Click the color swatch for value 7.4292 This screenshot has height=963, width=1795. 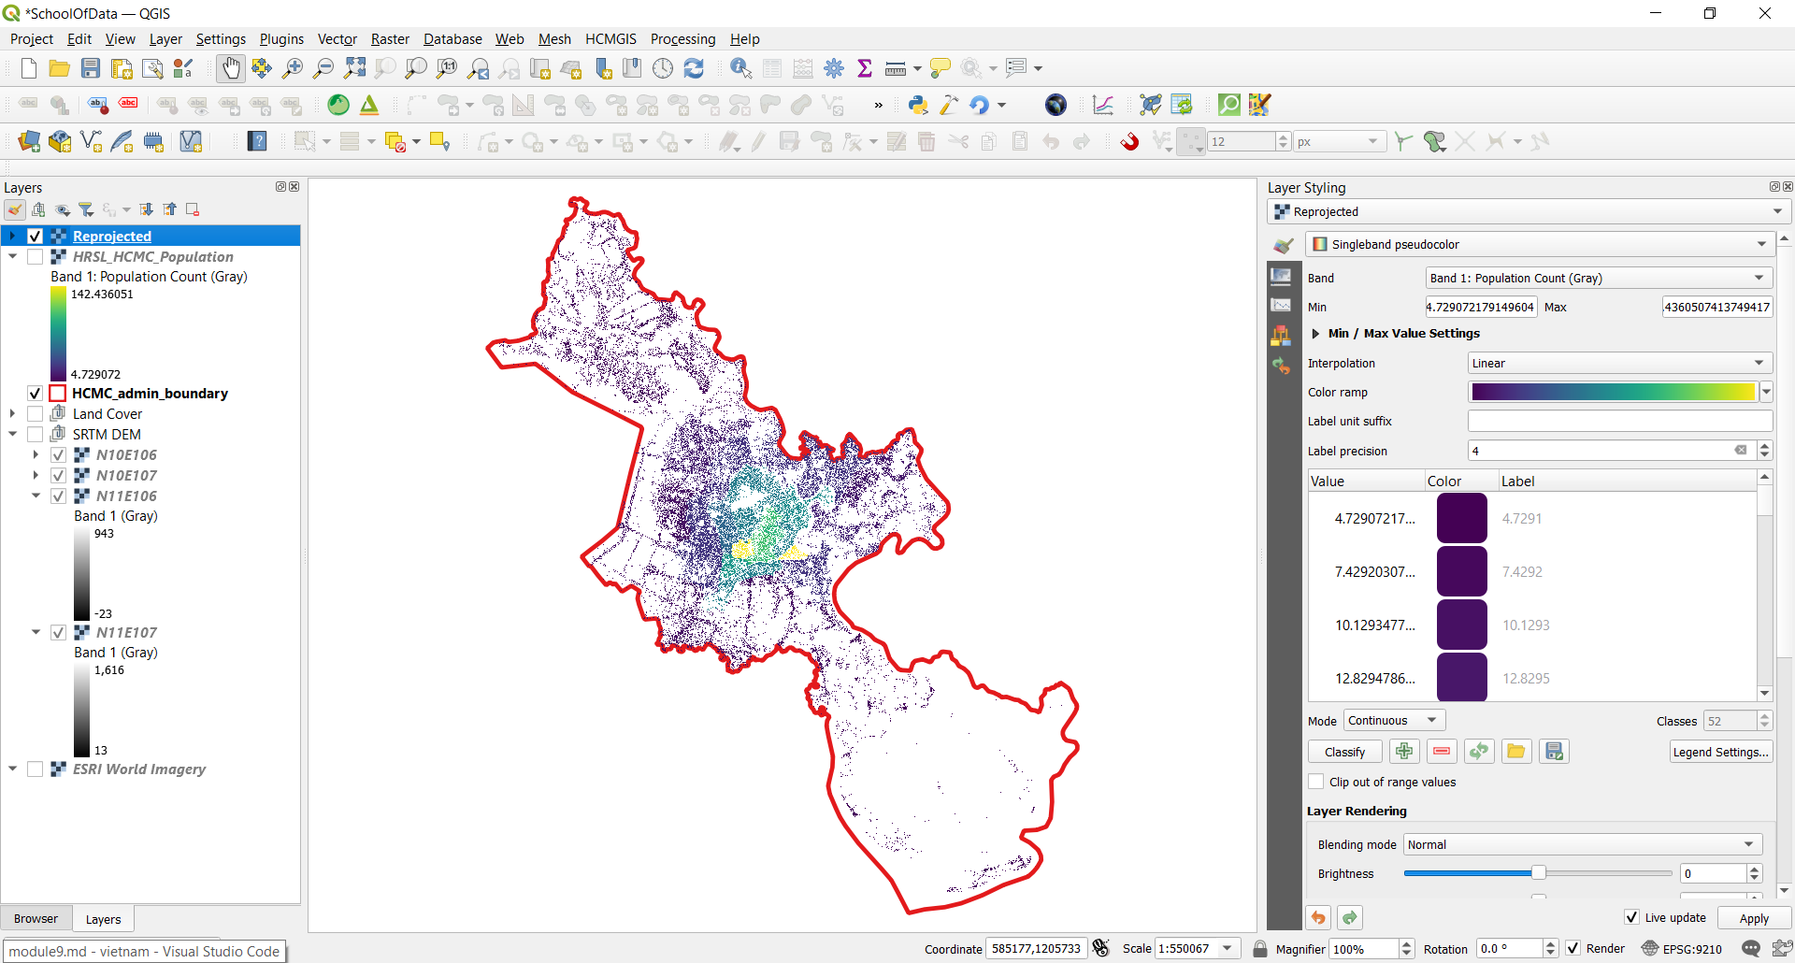[1461, 570]
